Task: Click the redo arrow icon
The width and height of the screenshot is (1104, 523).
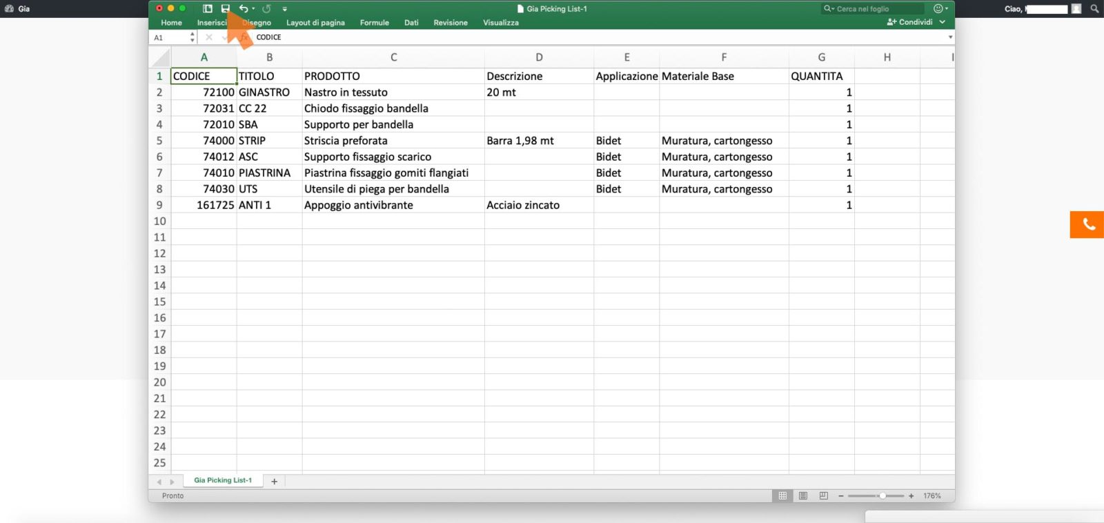Action: coord(267,9)
